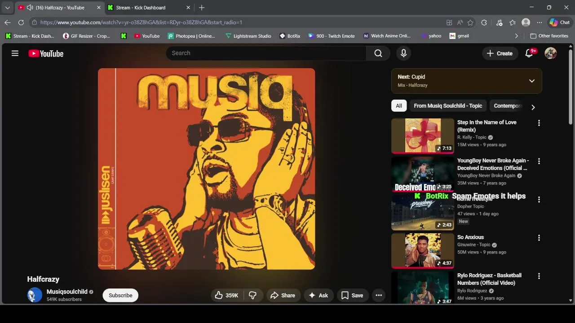Open Musiqsoulchild channel name link
575x323 pixels.
pos(67,292)
